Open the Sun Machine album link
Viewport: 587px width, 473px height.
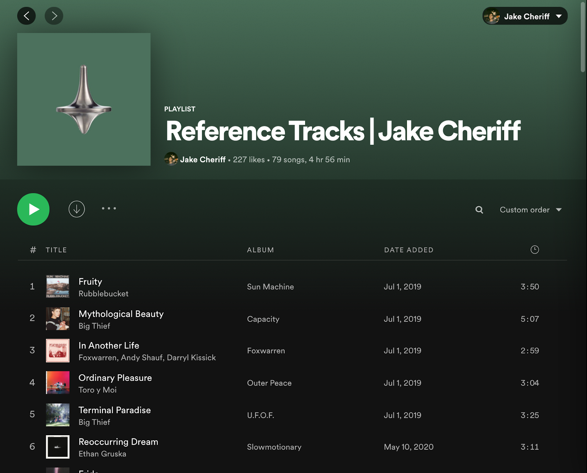(270, 287)
